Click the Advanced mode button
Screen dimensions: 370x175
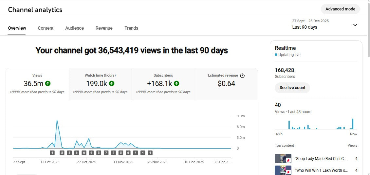pos(340,9)
